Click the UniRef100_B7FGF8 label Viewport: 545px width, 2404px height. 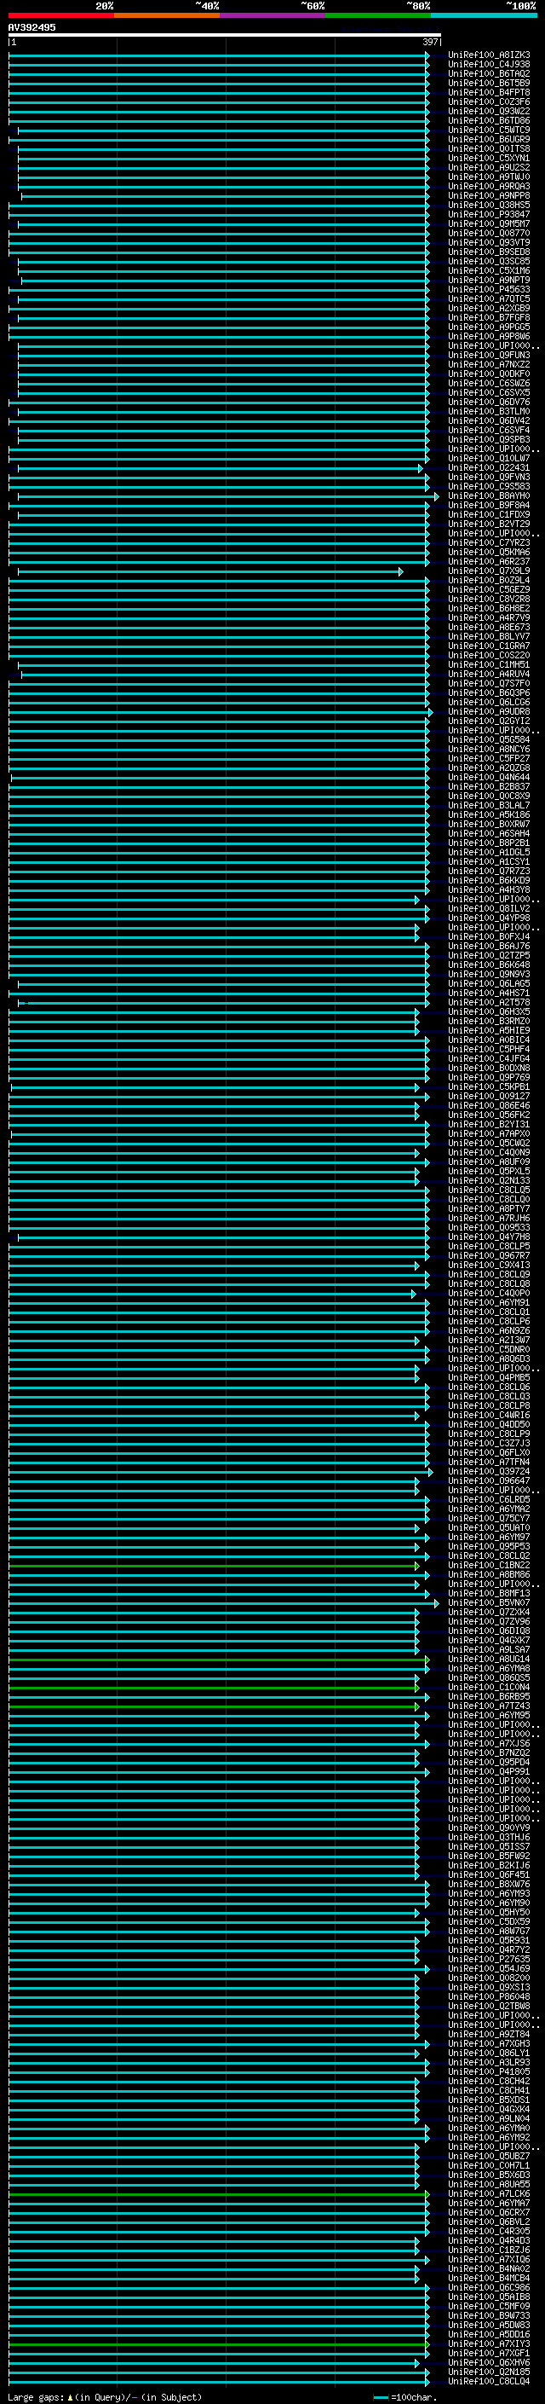[x=489, y=318]
